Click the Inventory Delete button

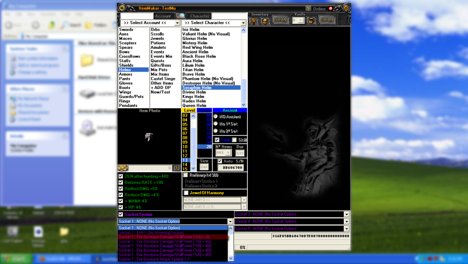click(281, 20)
